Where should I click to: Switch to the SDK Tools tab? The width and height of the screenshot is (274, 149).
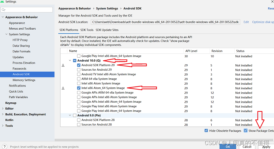(x=87, y=30)
